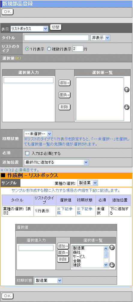
Task: Select the 複数行表示 radio button
Action: [49, 49]
